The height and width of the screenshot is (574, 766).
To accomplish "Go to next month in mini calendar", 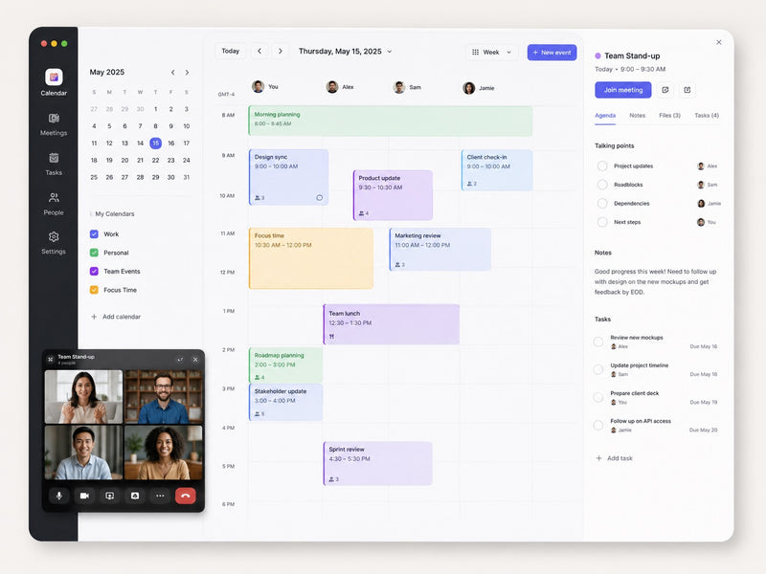I will tap(187, 73).
